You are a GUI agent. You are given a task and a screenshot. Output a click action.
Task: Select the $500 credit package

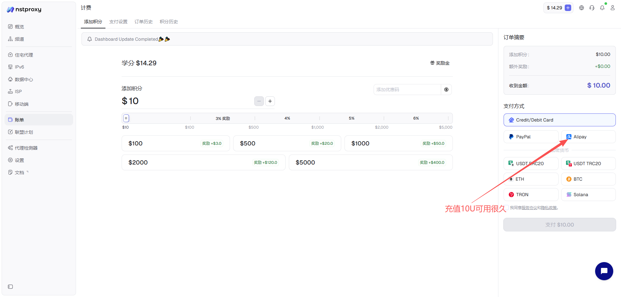287,143
